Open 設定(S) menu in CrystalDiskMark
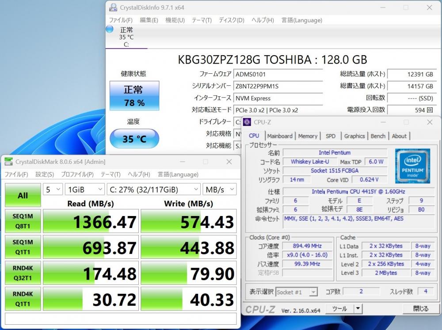 [x=45, y=174]
